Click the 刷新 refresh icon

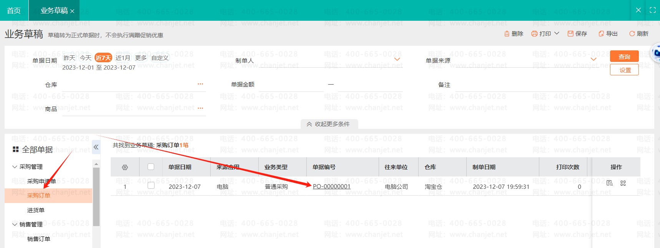tap(632, 34)
